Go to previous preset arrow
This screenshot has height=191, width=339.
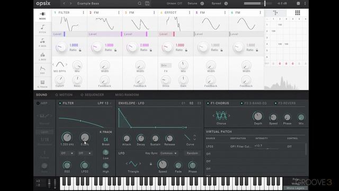coord(64,4)
